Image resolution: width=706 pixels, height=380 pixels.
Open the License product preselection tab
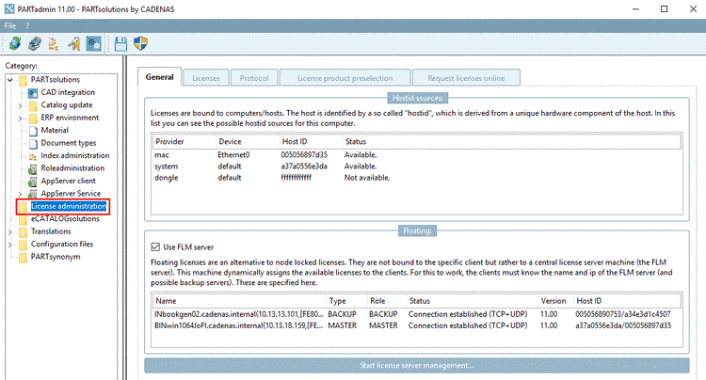point(345,78)
